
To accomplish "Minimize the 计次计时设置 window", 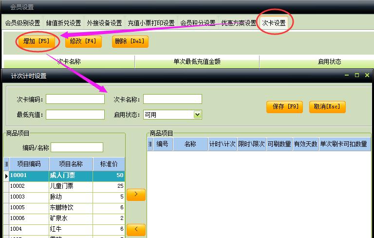I will click(347, 75).
